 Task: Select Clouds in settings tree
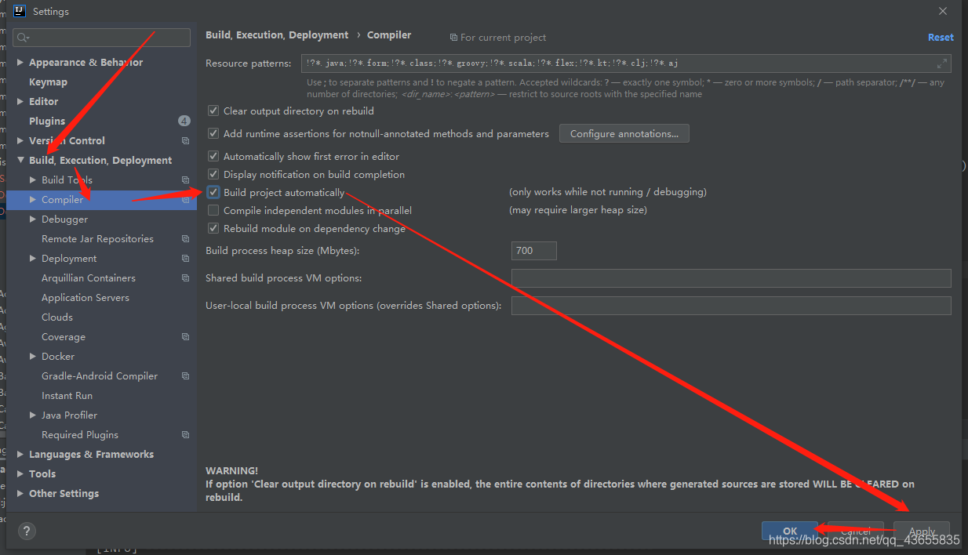point(57,317)
